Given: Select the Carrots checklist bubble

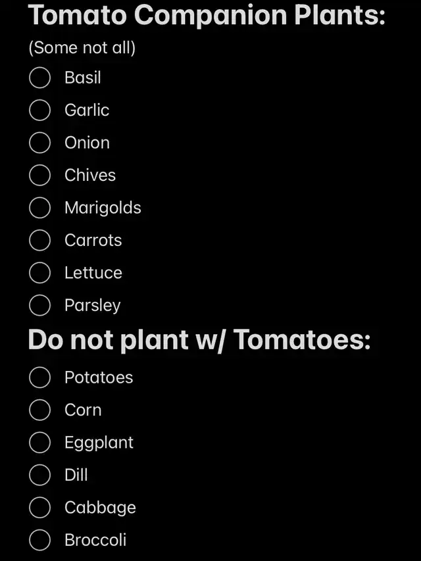Looking at the screenshot, I should [40, 240].
